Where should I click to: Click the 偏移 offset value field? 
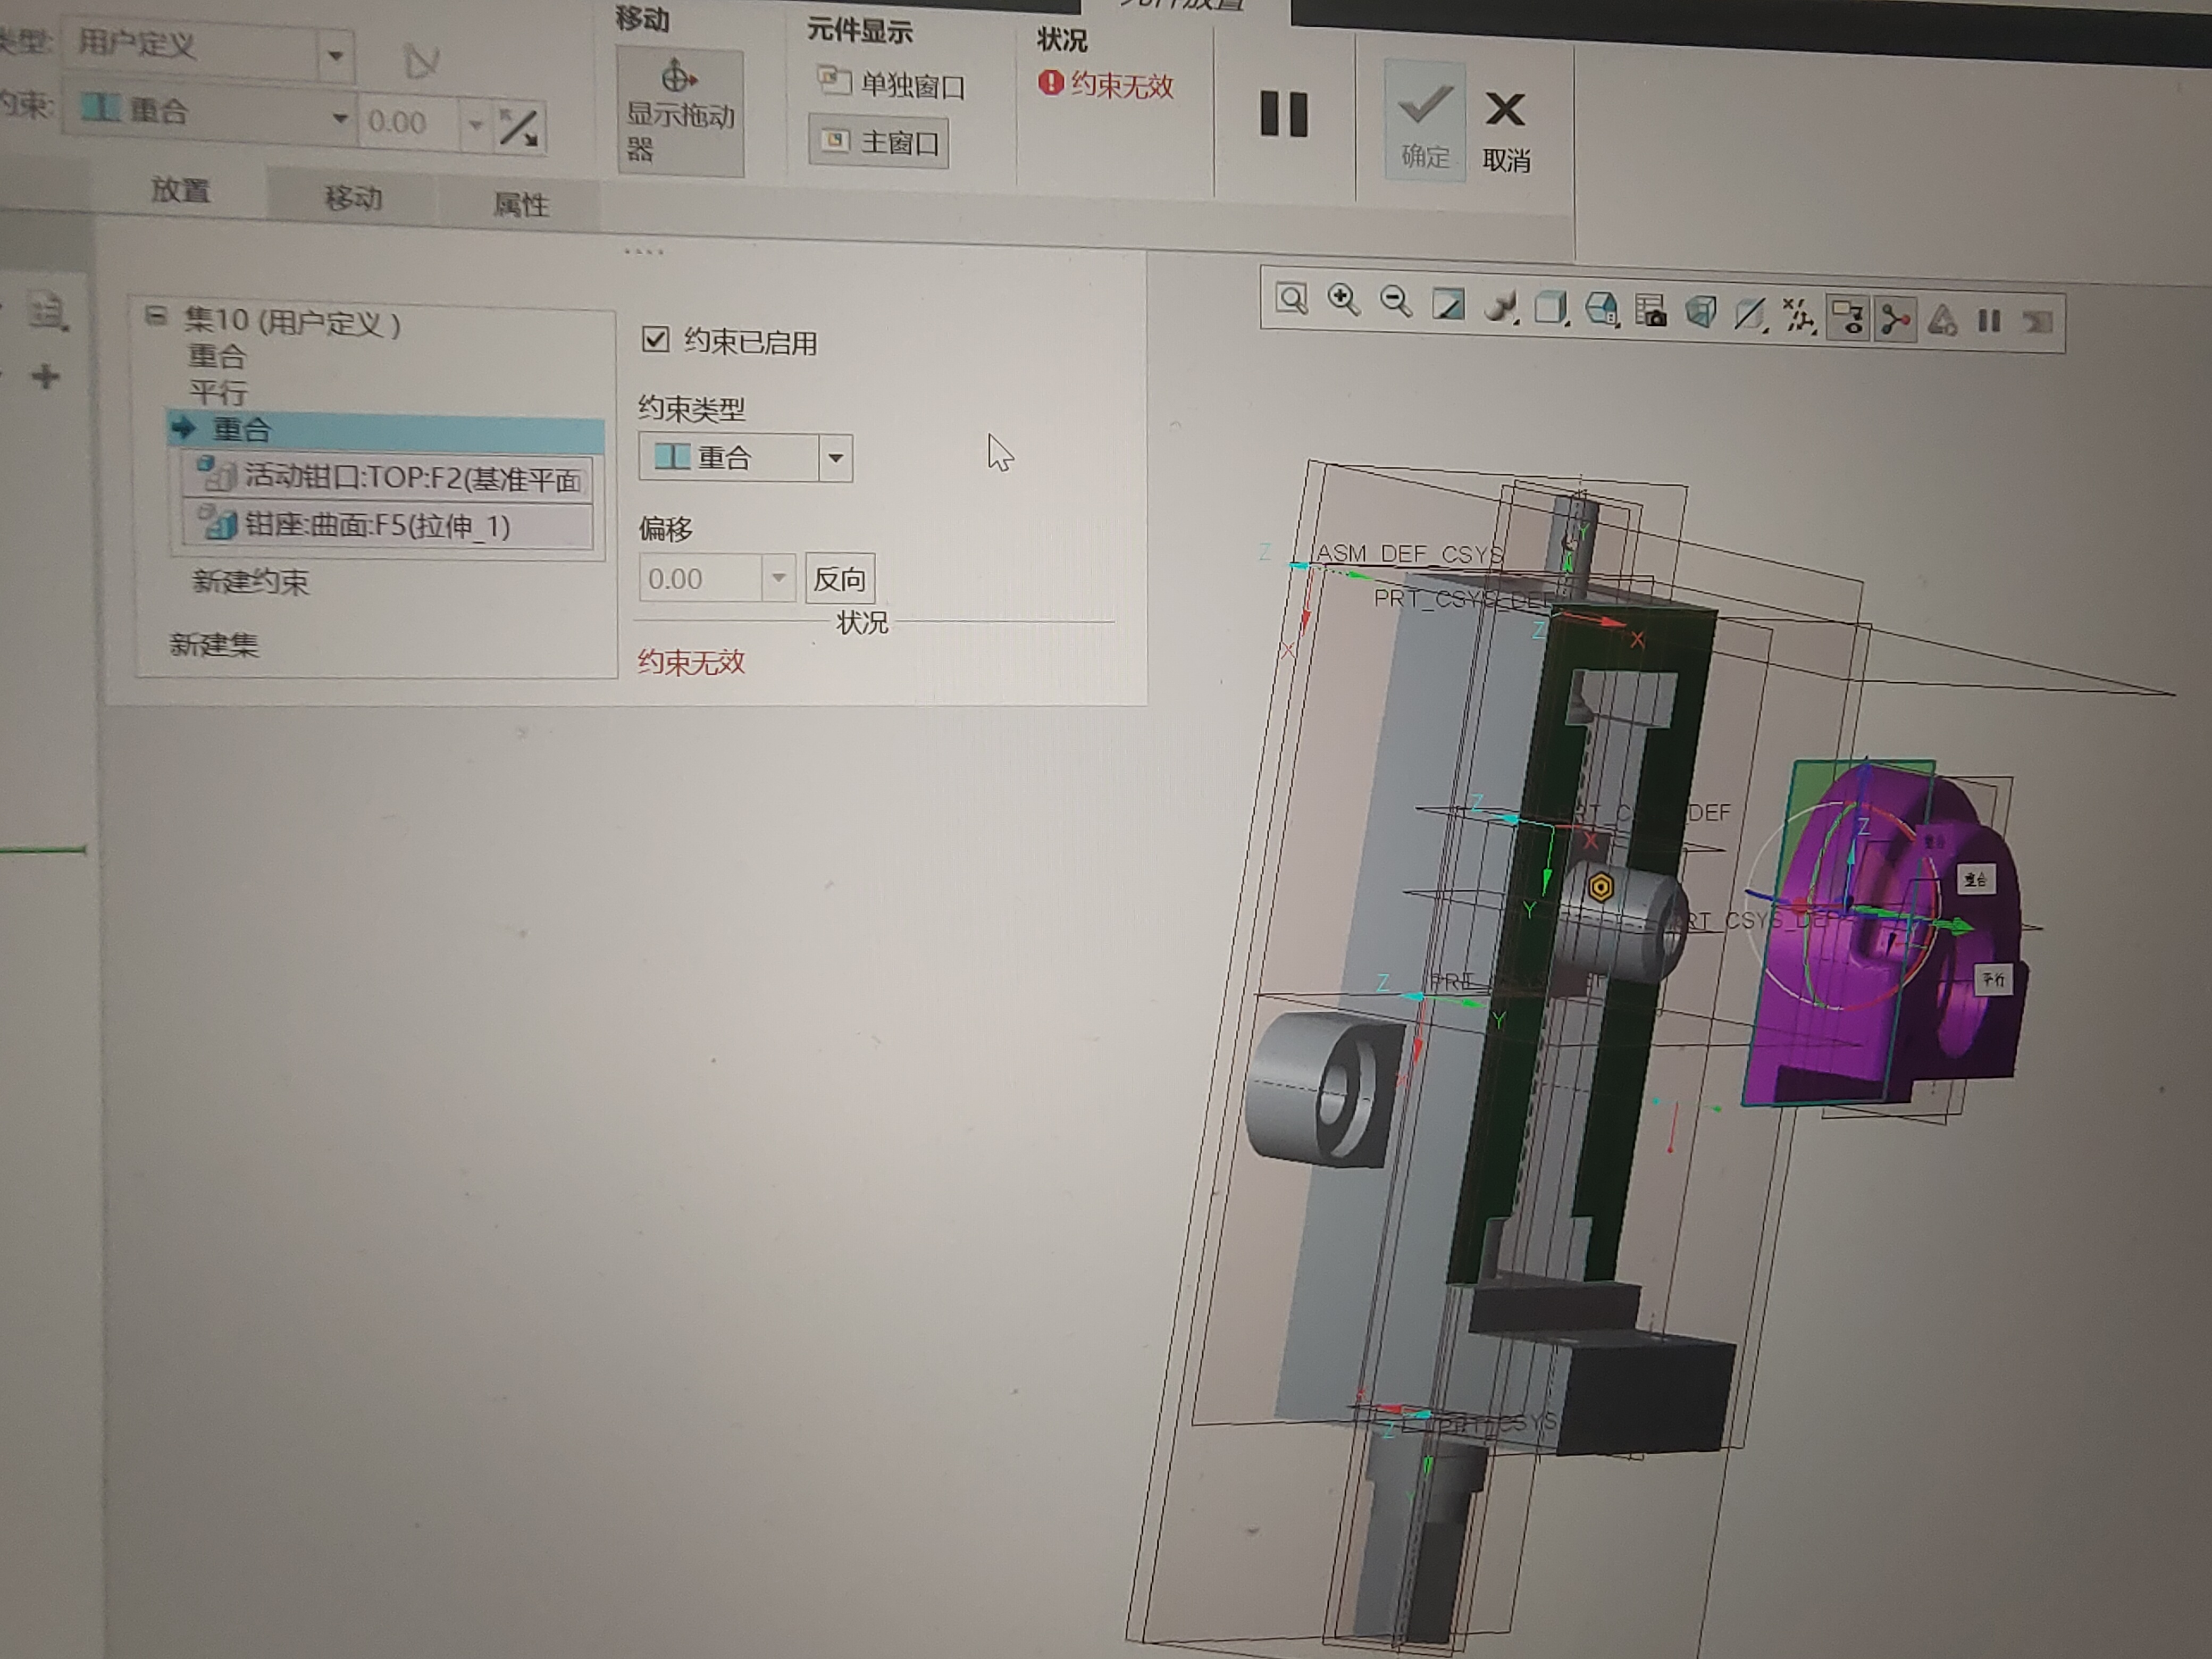(x=699, y=578)
